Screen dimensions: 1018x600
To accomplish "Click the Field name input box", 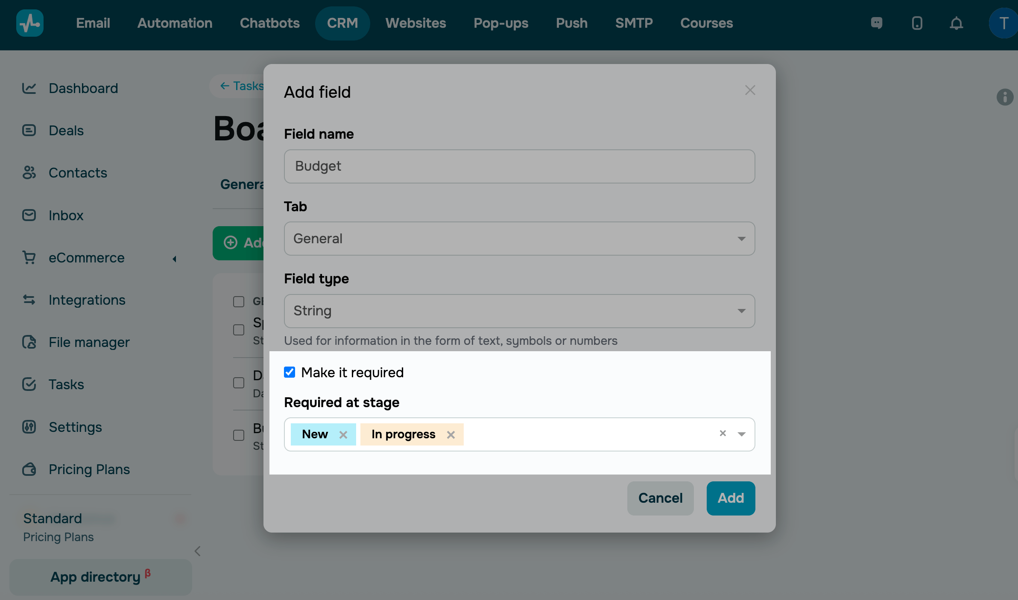I will (519, 166).
